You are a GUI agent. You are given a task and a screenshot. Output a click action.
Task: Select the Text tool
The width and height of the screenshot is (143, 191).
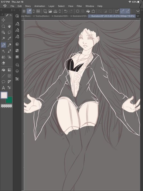3,88
